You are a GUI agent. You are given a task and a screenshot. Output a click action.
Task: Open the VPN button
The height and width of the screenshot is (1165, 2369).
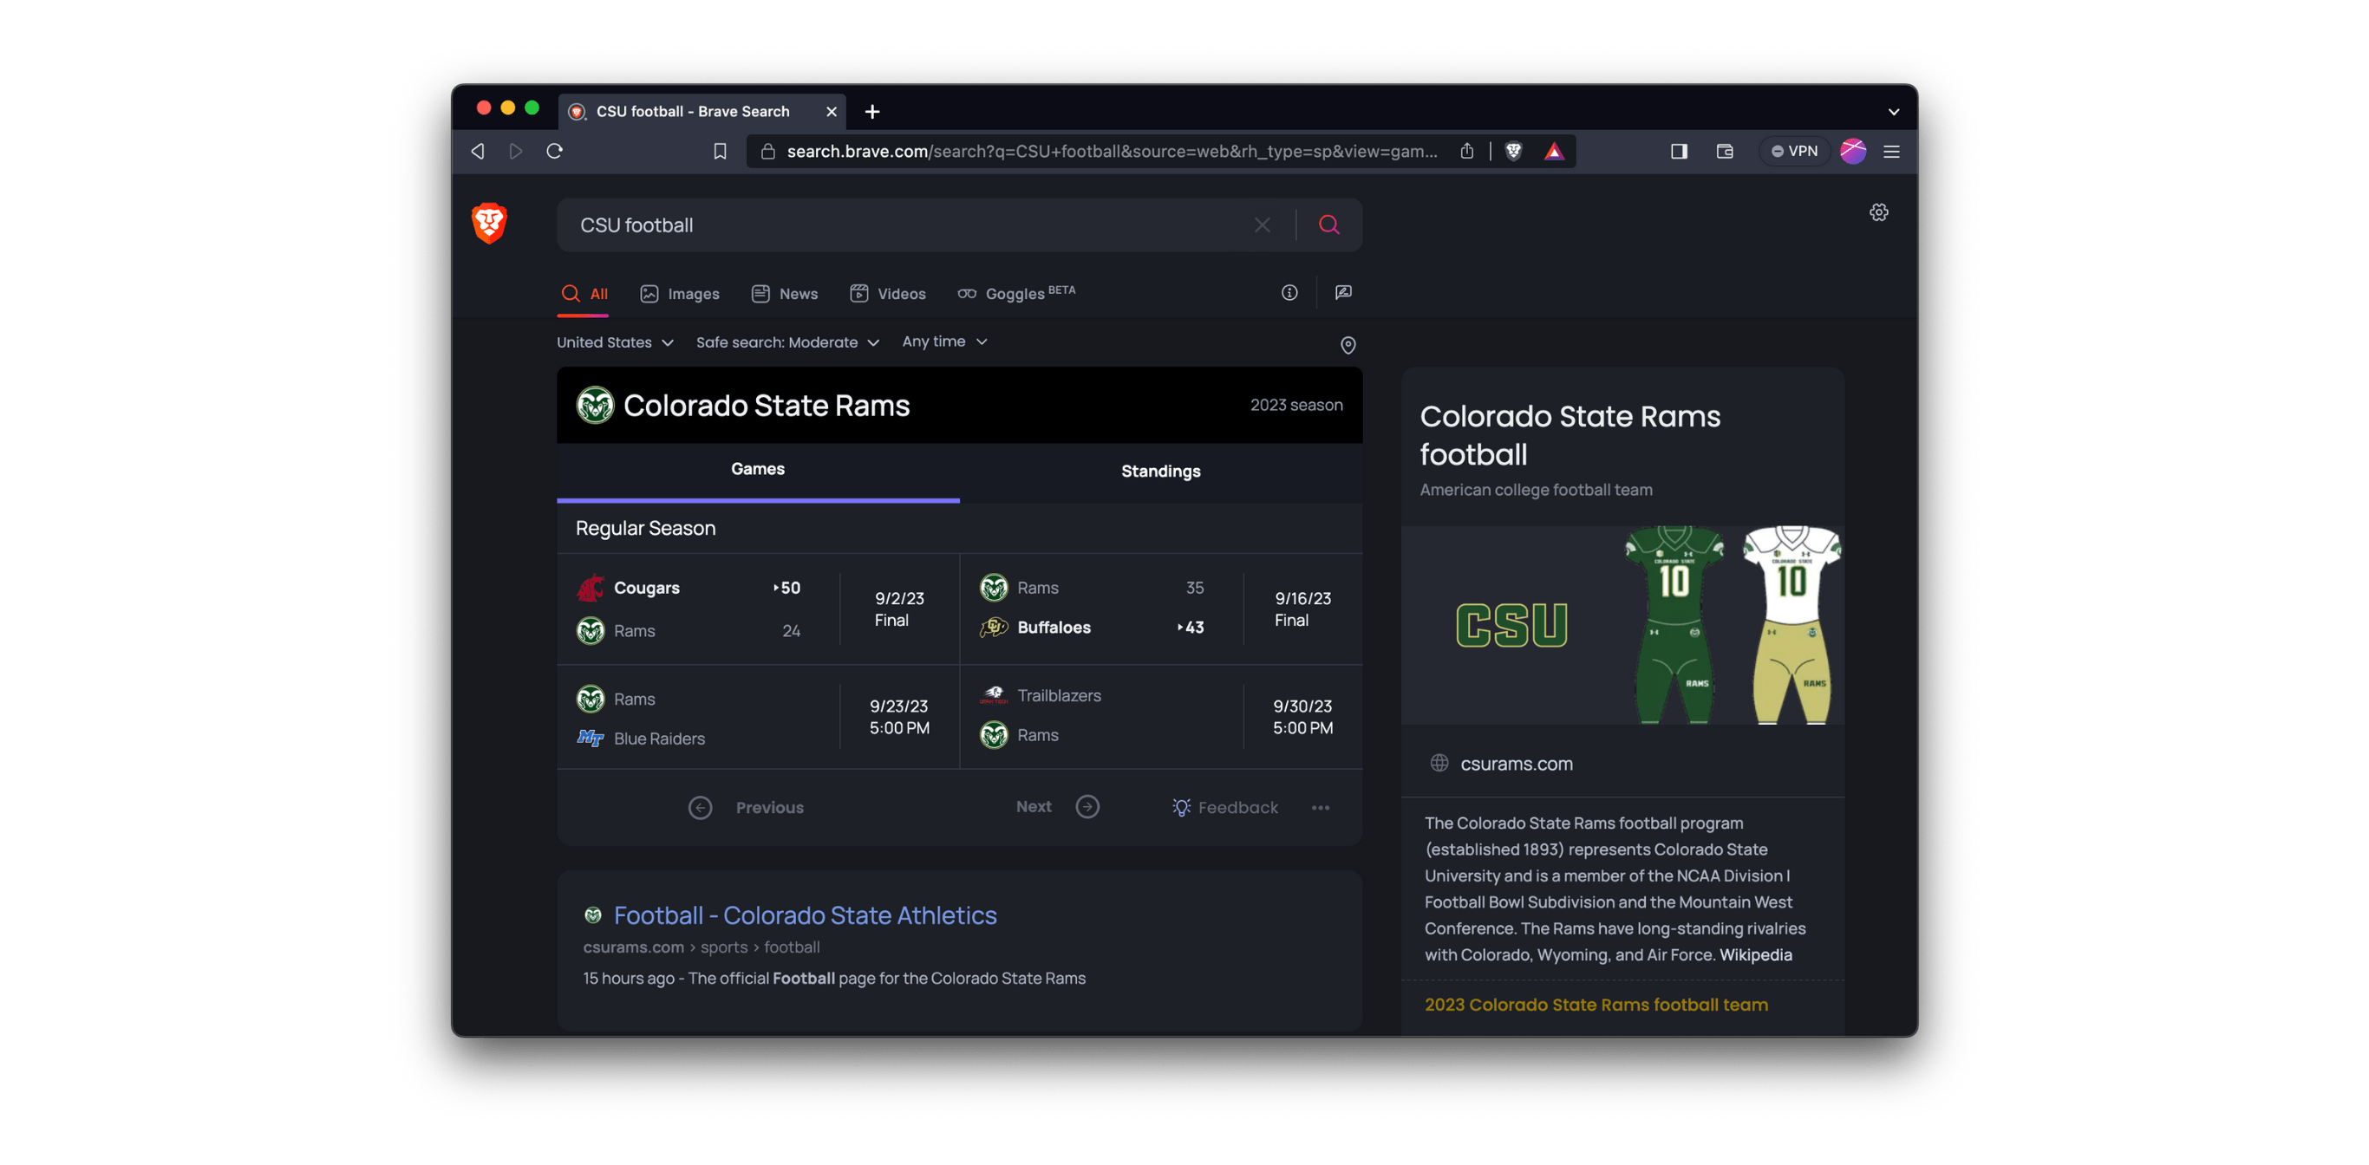coord(1794,151)
